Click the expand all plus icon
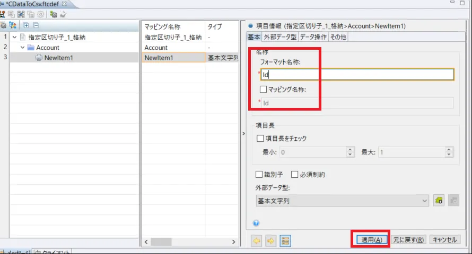 [x=27, y=25]
